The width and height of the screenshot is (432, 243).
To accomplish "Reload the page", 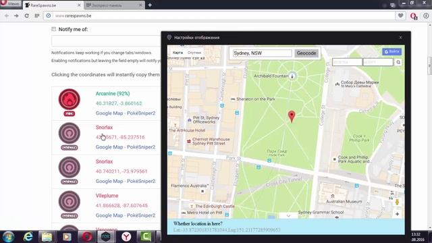I will pyautogui.click(x=27, y=16).
